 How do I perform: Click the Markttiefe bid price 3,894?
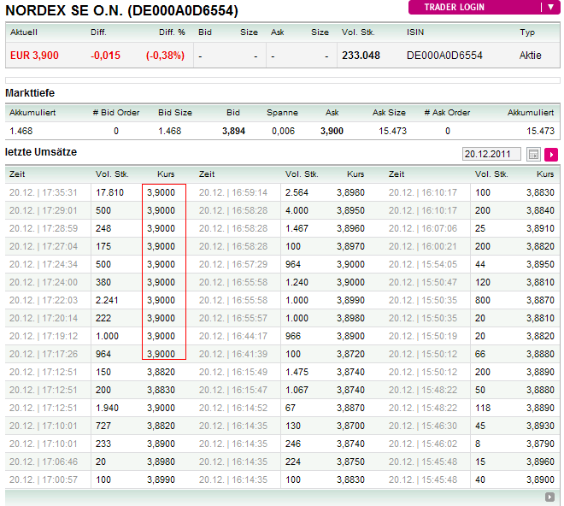pos(233,131)
